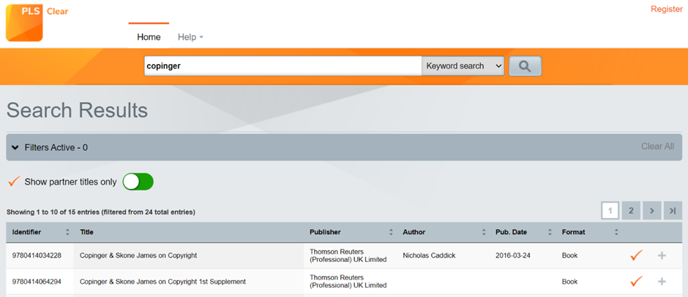The width and height of the screenshot is (688, 297).
Task: Go to next results page arrow
Action: [x=652, y=210]
